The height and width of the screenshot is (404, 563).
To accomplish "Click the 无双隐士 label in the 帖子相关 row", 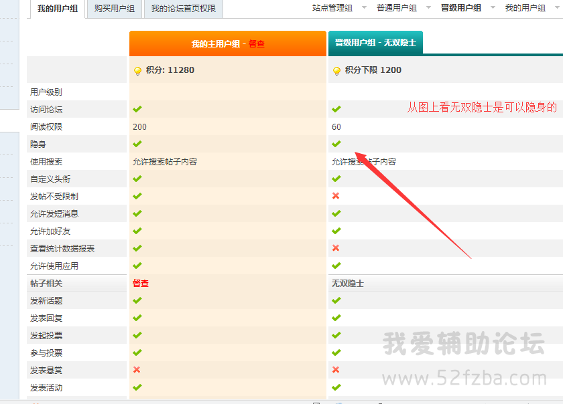I will [348, 284].
